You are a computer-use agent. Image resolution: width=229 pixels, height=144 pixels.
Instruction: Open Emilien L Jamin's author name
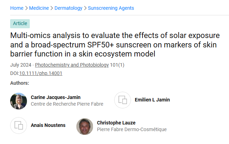(152, 100)
